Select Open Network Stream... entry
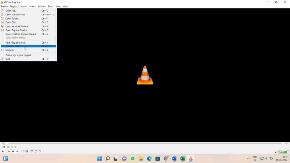This screenshot has width=290, height=163. (28, 26)
